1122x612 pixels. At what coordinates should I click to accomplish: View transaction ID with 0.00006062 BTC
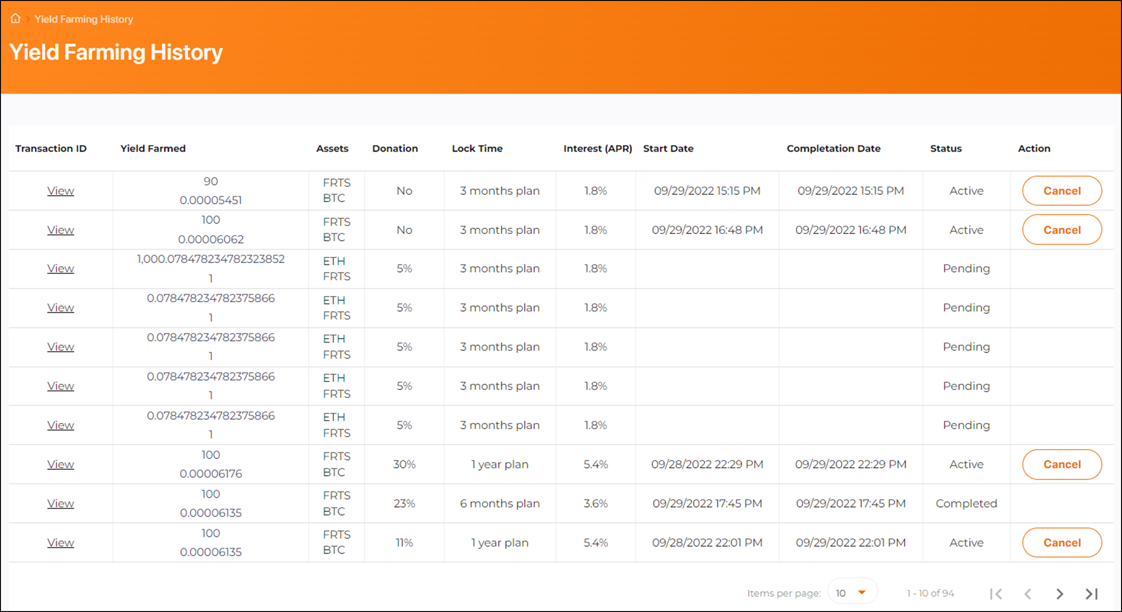(60, 229)
